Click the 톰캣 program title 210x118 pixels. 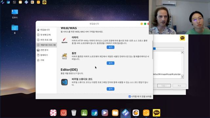click(x=74, y=53)
